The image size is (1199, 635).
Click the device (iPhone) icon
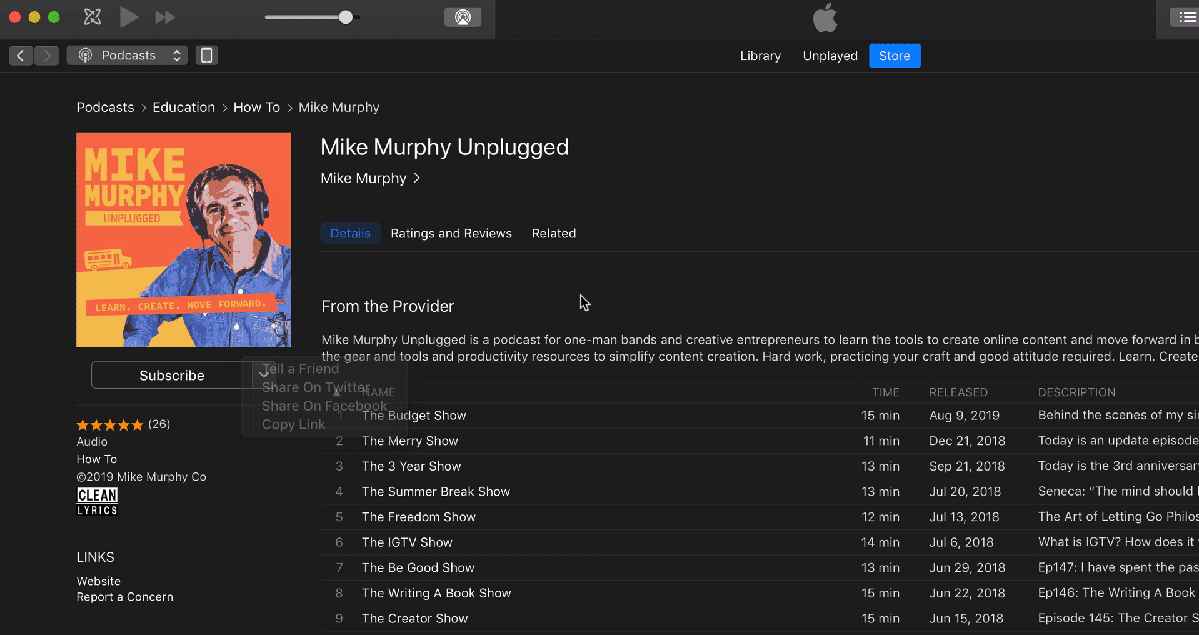(206, 56)
